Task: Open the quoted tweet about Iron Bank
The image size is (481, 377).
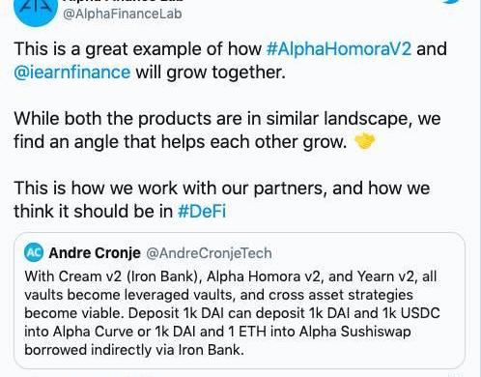Action: coord(240,301)
